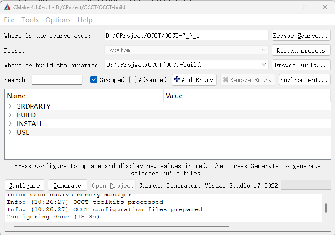Click Reload presets button

301,50
